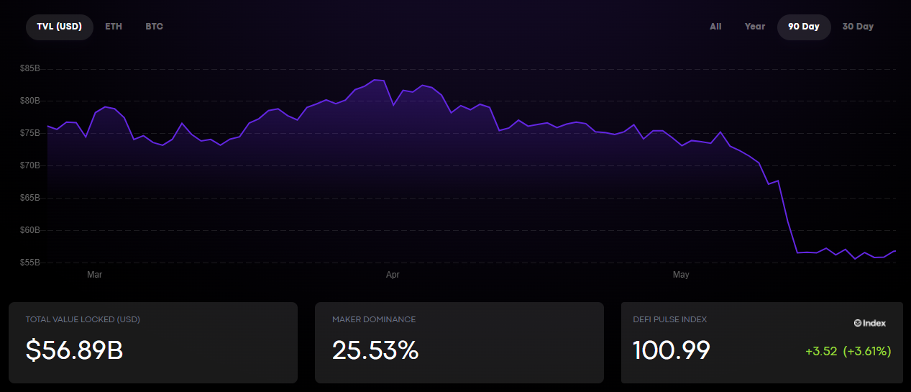Select the 90 Day time range

coord(804,27)
